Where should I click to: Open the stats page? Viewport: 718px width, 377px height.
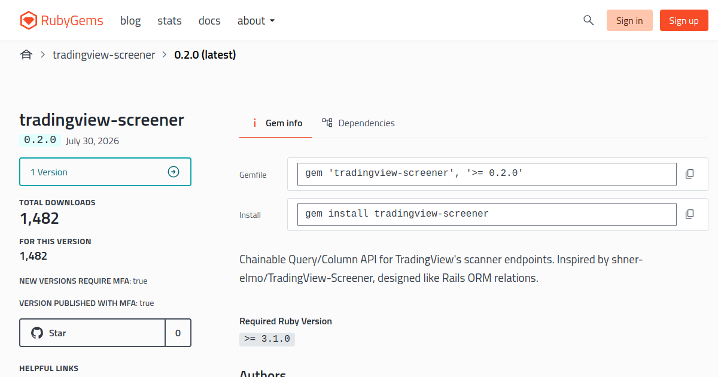[x=169, y=20]
